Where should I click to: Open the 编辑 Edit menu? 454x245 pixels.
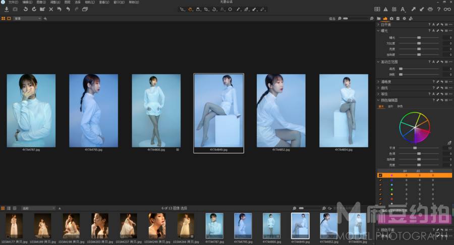pos(27,2)
